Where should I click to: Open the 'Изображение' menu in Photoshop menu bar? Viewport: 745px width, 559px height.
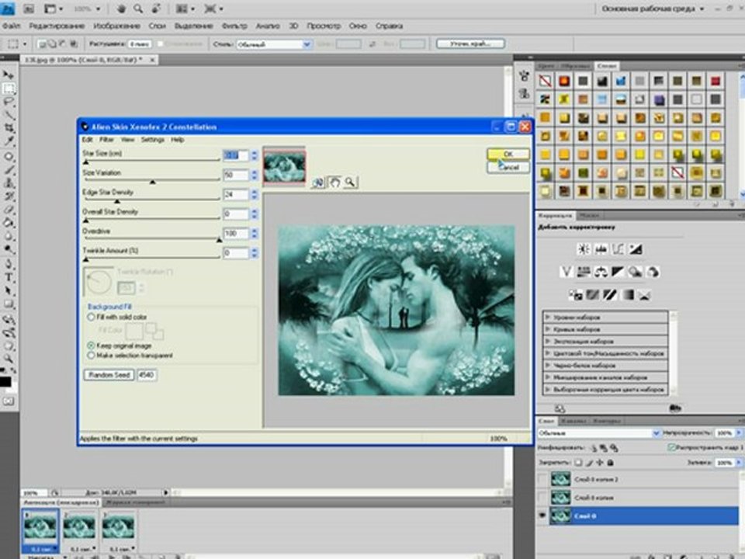pyautogui.click(x=117, y=26)
